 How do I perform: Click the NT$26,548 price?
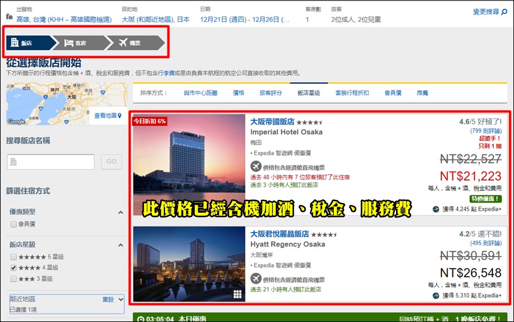click(x=470, y=272)
